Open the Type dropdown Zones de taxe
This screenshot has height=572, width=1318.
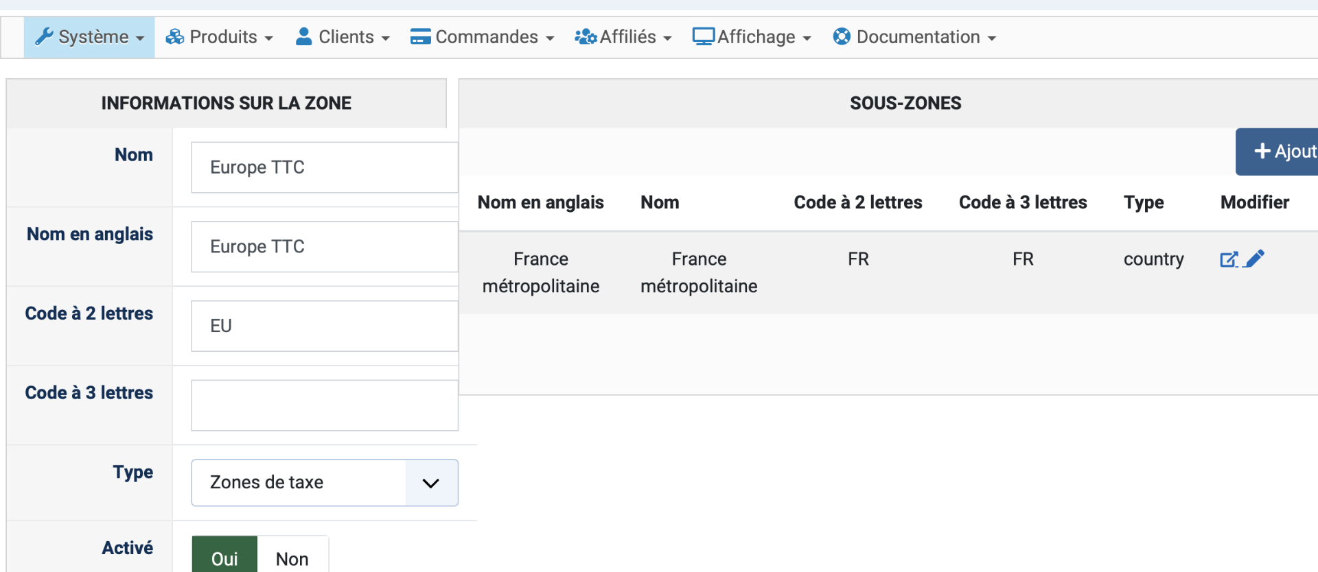point(324,483)
